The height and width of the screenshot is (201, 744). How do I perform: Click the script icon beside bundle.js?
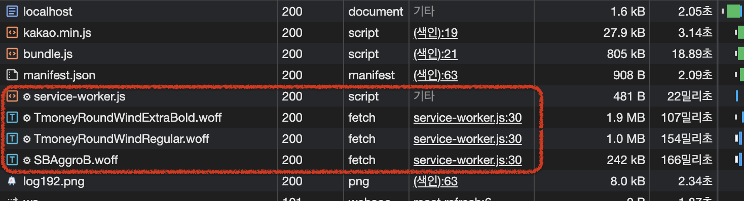tap(12, 54)
